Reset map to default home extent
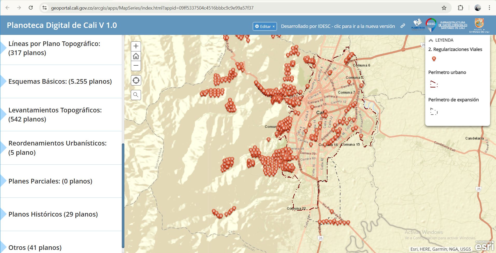The height and width of the screenshot is (253, 496). click(136, 56)
